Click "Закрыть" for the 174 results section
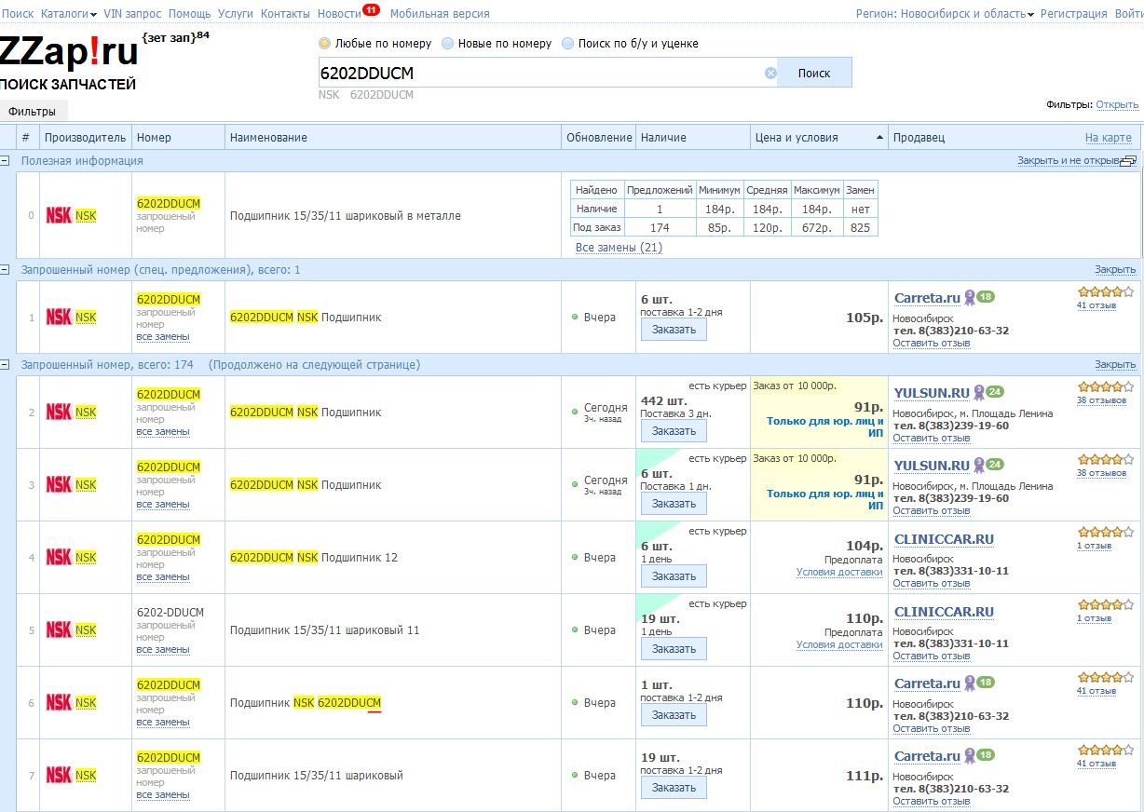Screen dimensions: 1144x812 (x=1115, y=365)
